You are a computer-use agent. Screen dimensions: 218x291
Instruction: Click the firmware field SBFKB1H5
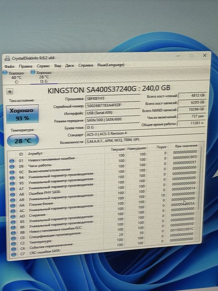(x=113, y=99)
